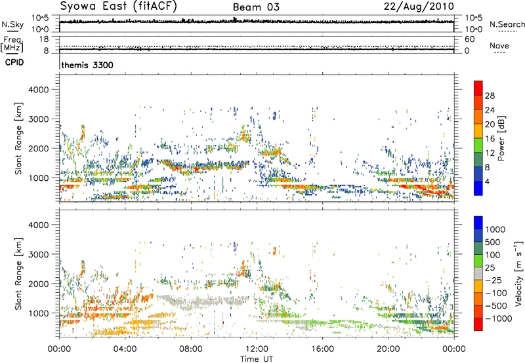Click the dotted legend line under "Nave"
Image resolution: width=525 pixels, height=363 pixels.
point(499,52)
